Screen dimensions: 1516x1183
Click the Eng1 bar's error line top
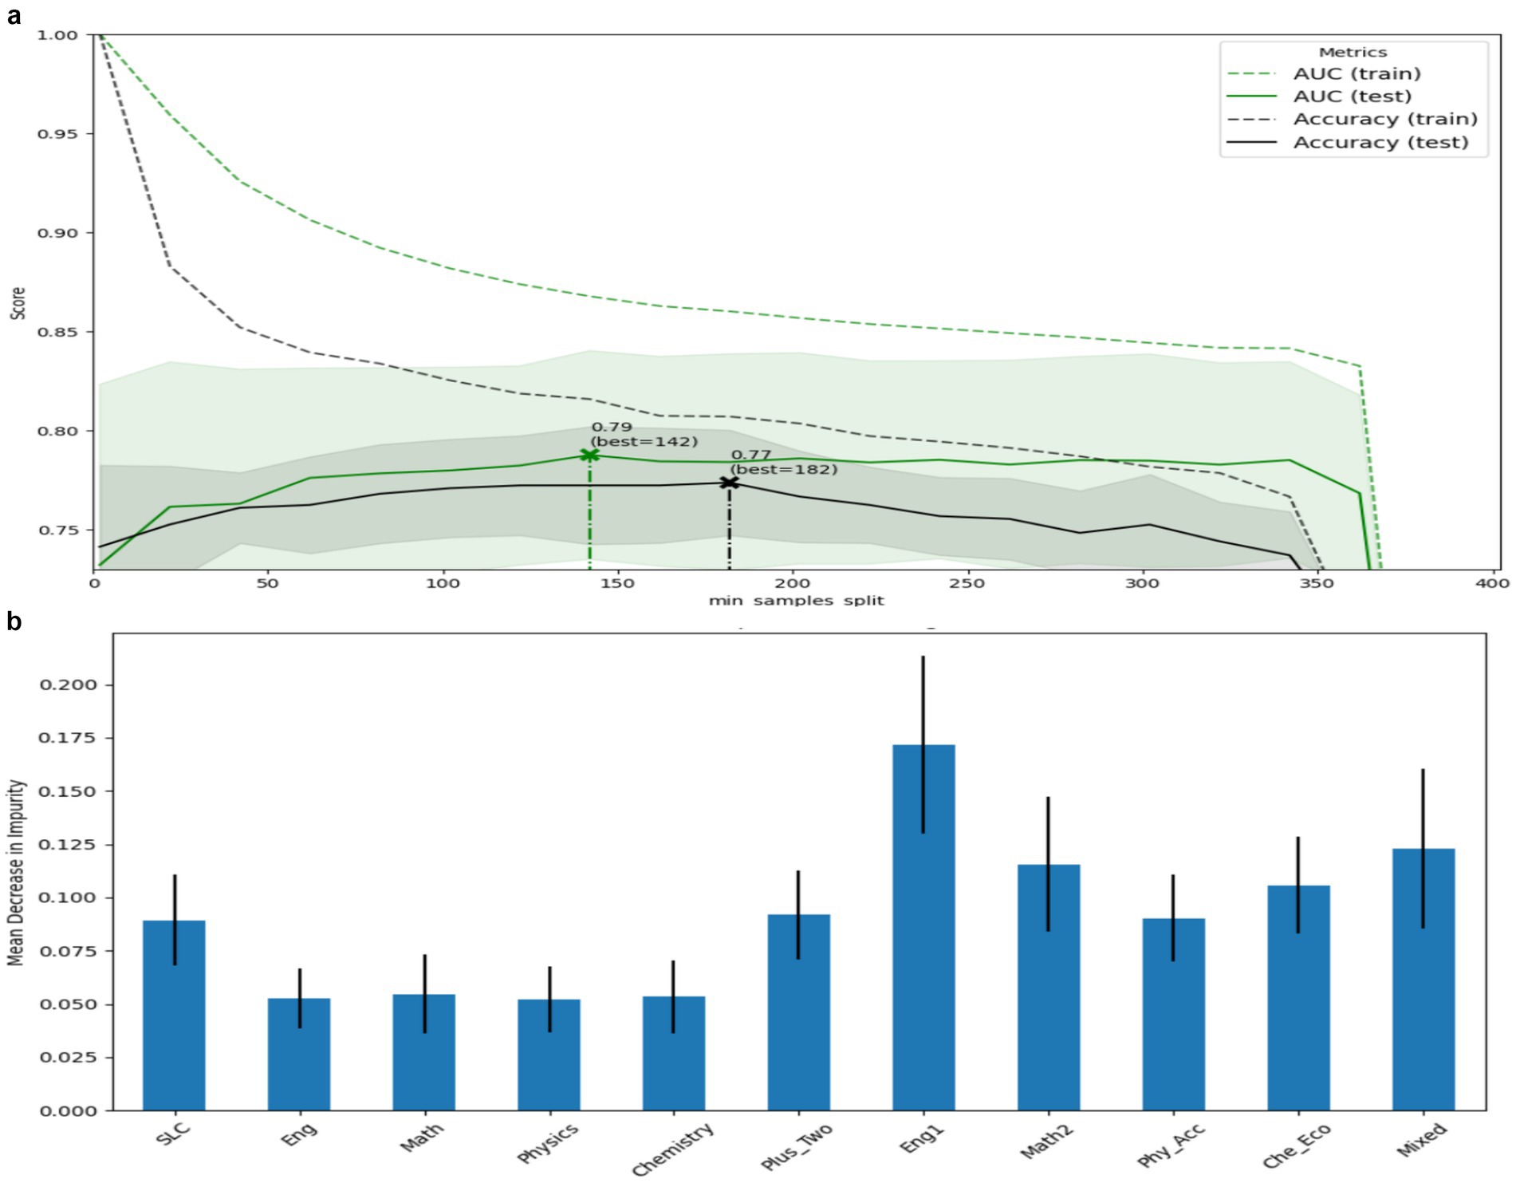click(923, 657)
